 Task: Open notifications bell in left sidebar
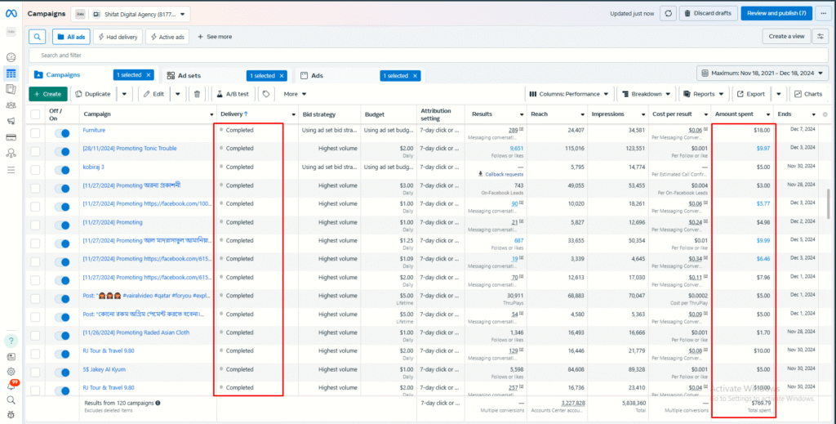[x=11, y=386]
